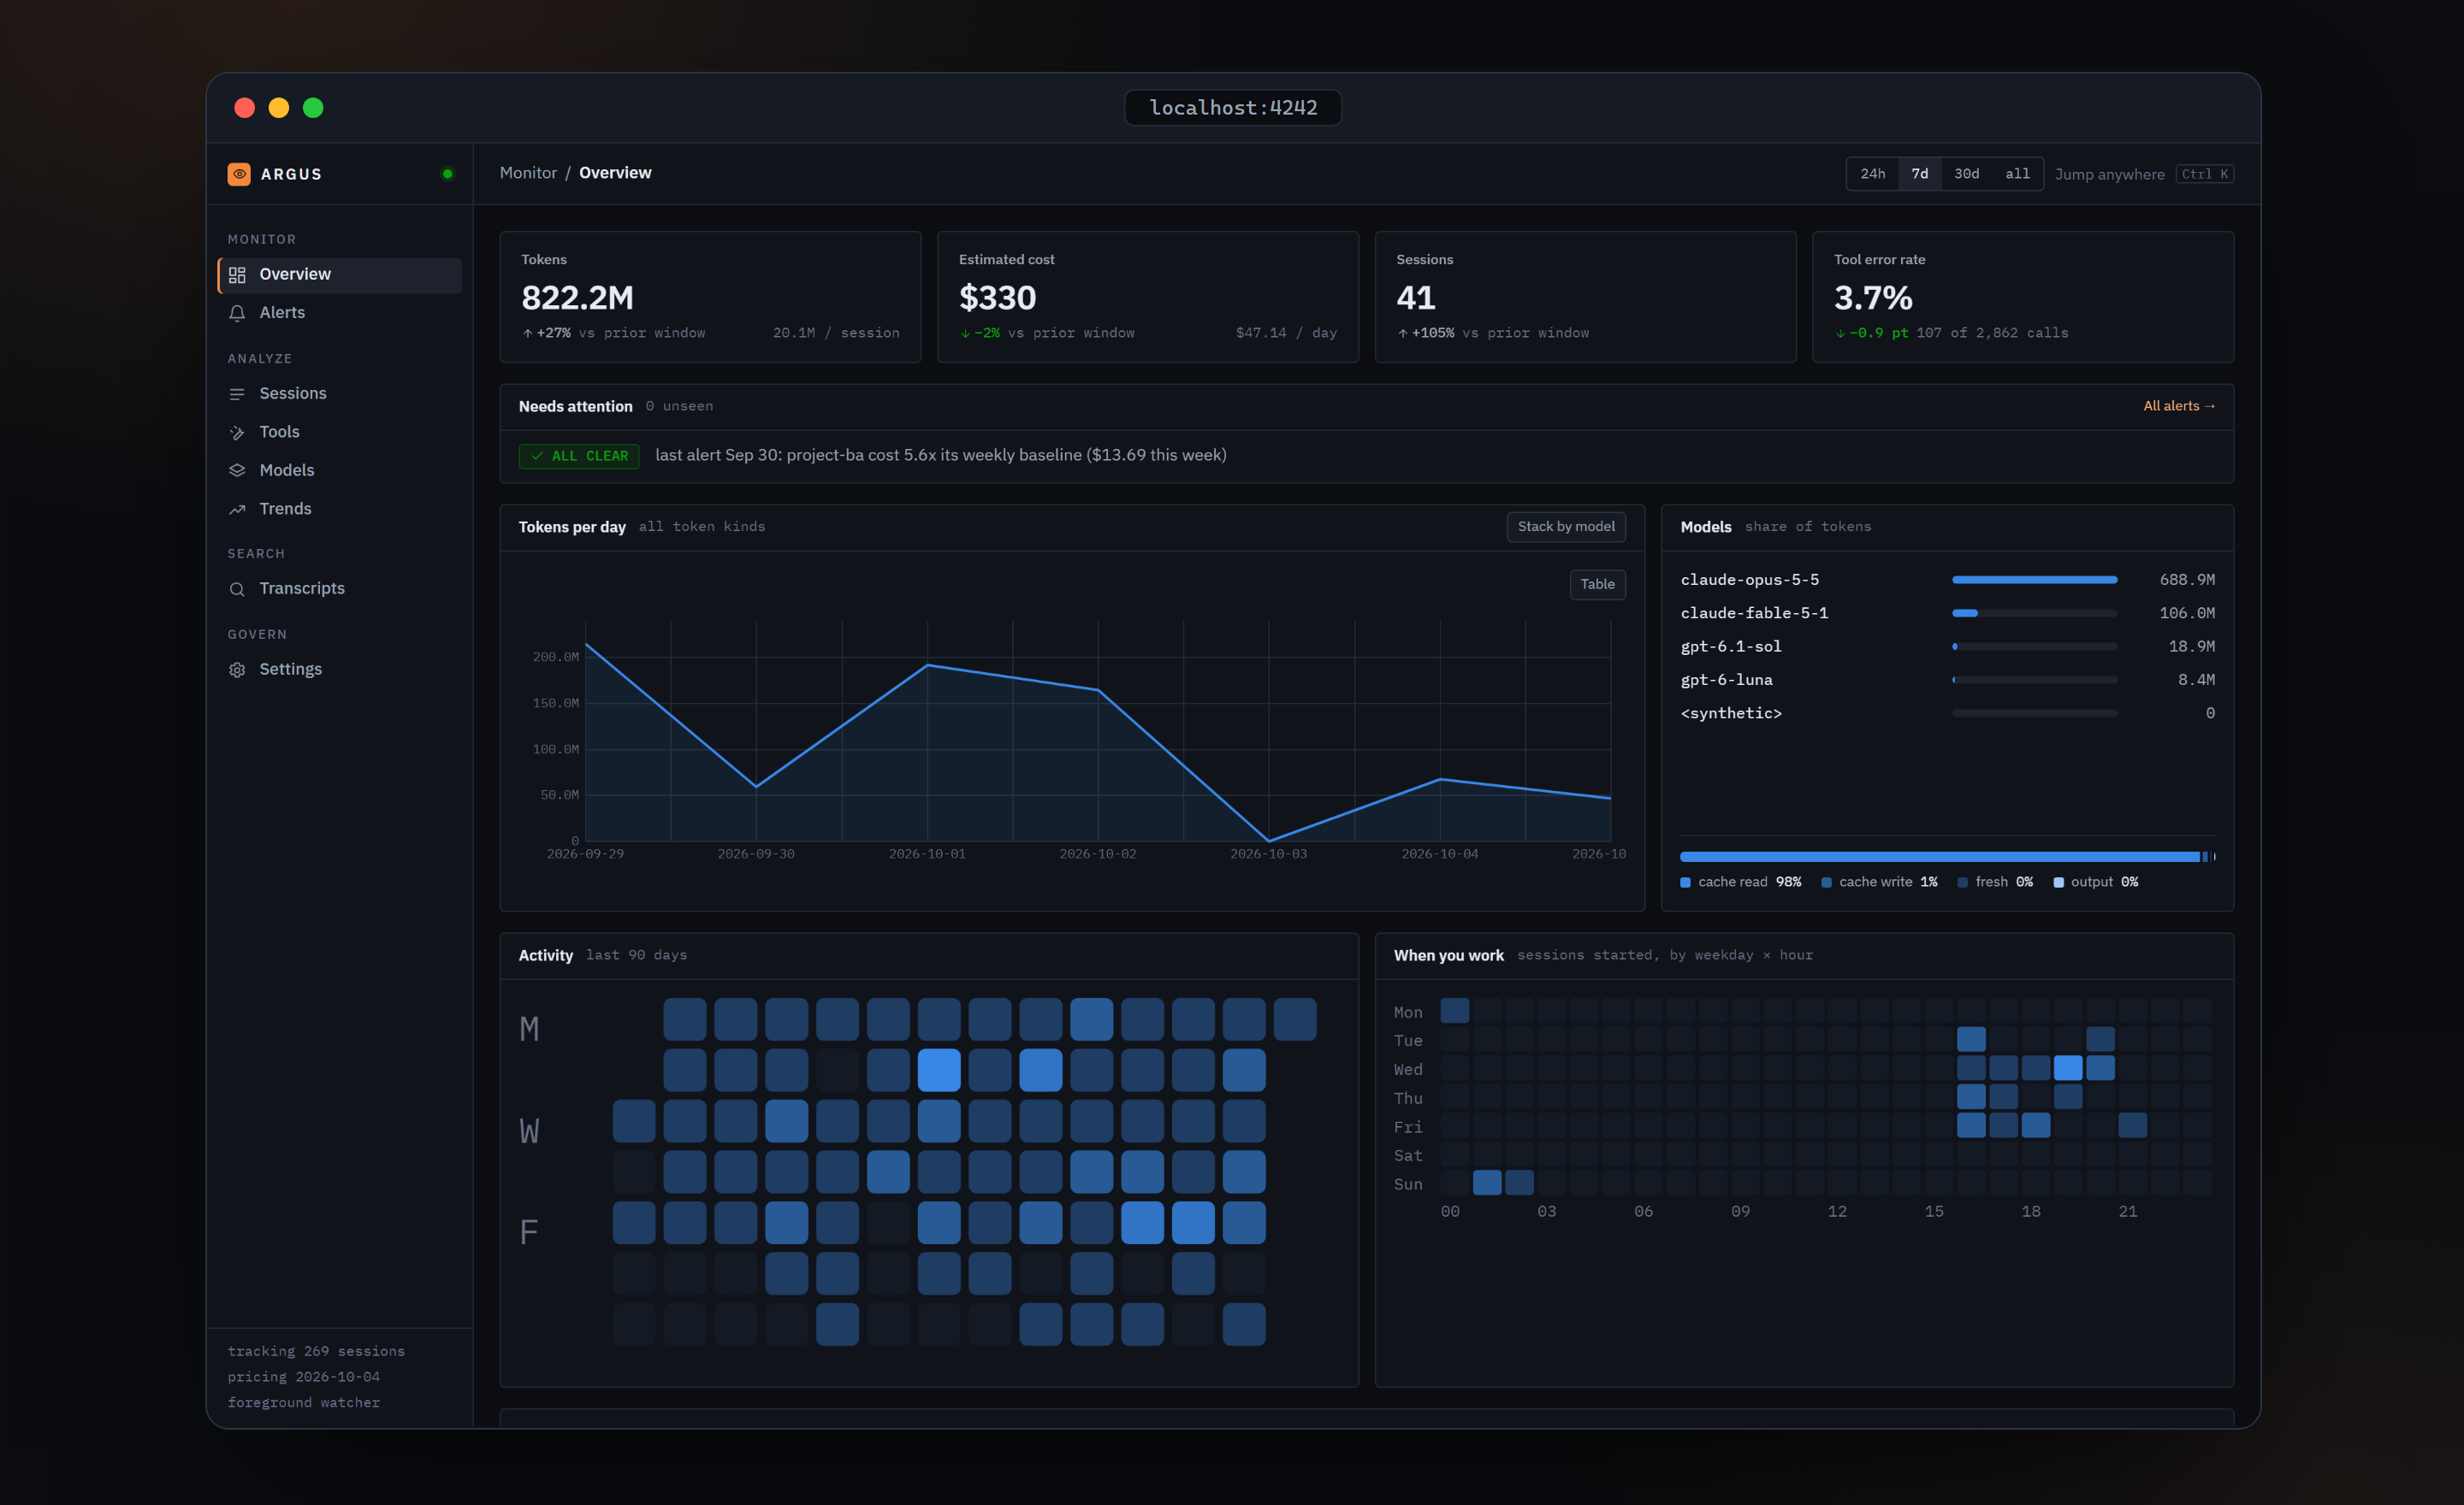Screen dimensions: 2464x1505
Task: Click the Monday 00 hour heatmap cell
Action: click(1454, 1011)
